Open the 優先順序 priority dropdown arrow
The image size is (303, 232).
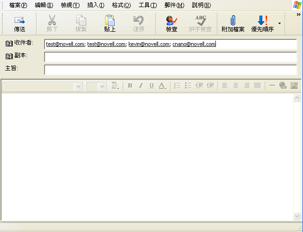(279, 23)
